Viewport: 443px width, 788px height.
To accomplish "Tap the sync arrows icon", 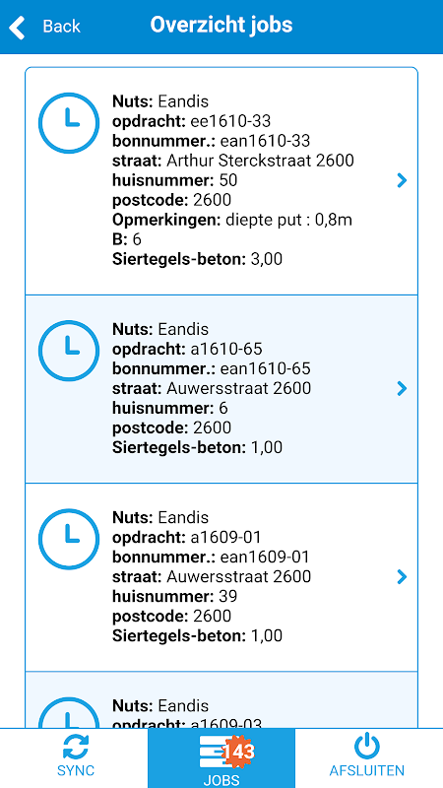I will 76,747.
